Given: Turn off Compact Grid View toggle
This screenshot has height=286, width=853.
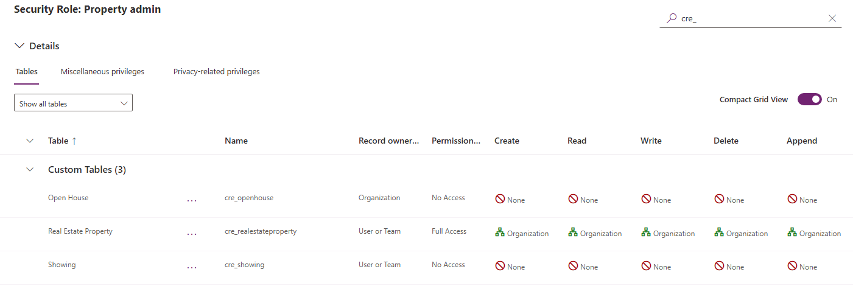Looking at the screenshot, I should [809, 99].
